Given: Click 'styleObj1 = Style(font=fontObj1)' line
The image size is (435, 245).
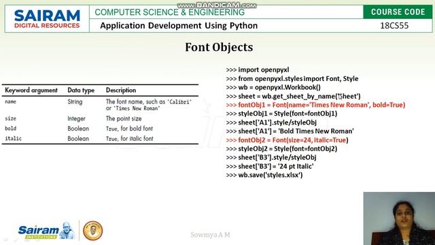Looking at the screenshot, I should pyautogui.click(x=281, y=114).
